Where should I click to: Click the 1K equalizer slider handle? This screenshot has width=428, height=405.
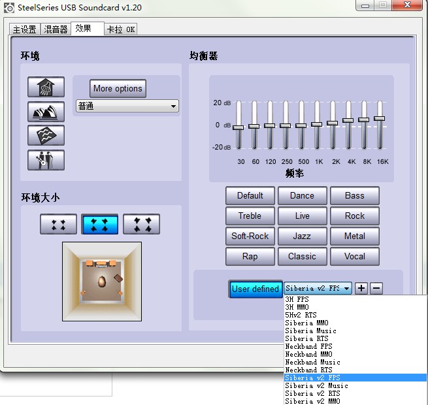point(317,125)
